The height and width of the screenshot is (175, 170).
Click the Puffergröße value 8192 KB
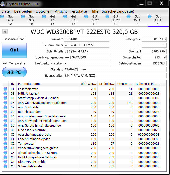pos(154,39)
